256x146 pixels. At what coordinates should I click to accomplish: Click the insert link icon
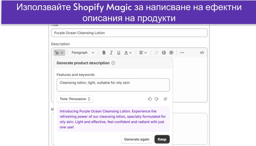156,53
